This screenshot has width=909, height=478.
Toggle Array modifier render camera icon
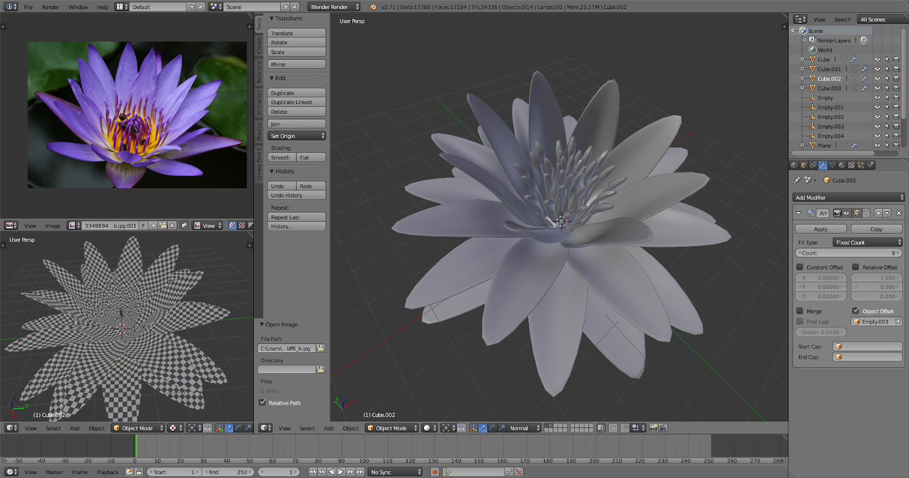coord(837,213)
